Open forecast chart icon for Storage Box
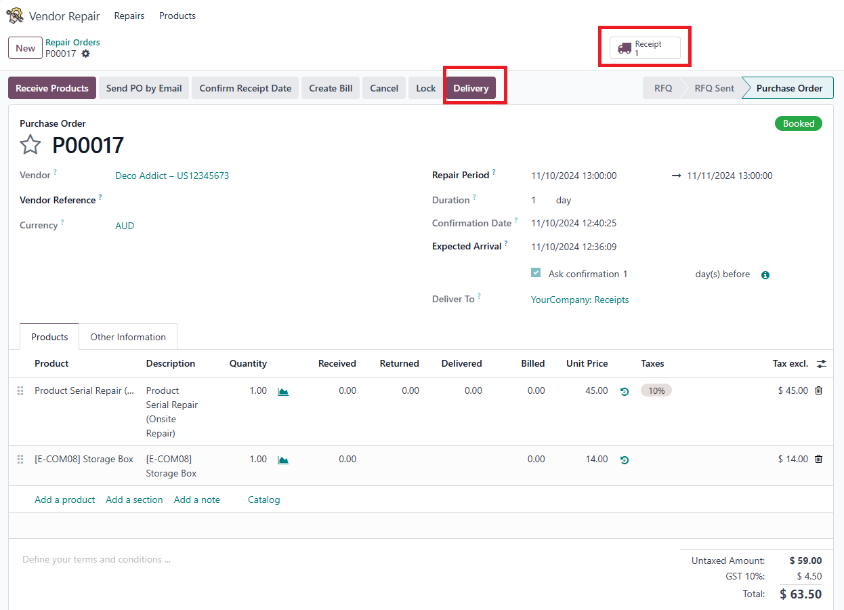This screenshot has height=610, width=844. (x=283, y=460)
